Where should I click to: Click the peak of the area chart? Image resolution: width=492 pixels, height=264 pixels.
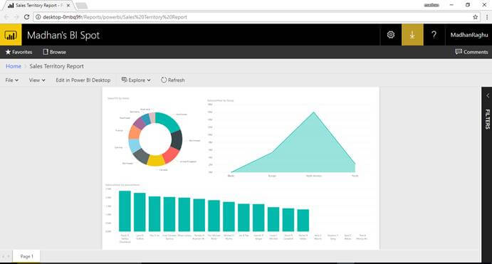pyautogui.click(x=313, y=112)
